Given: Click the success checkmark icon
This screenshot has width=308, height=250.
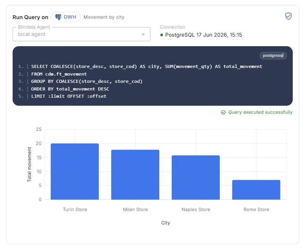Looking at the screenshot, I should pos(223,112).
